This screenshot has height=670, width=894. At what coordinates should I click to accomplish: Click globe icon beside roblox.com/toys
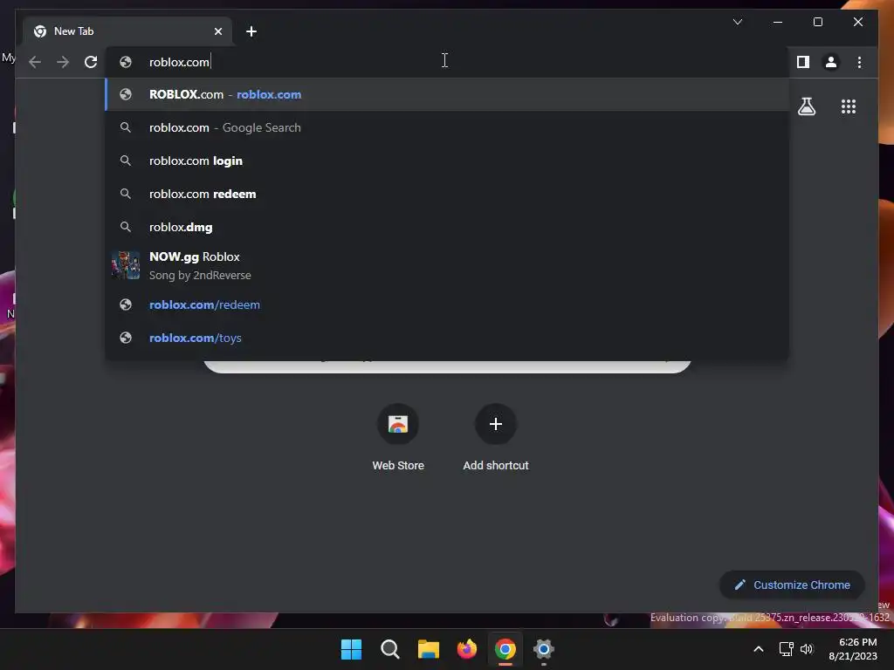[x=126, y=338]
